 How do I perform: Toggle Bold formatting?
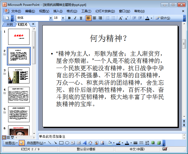coord(69,18)
